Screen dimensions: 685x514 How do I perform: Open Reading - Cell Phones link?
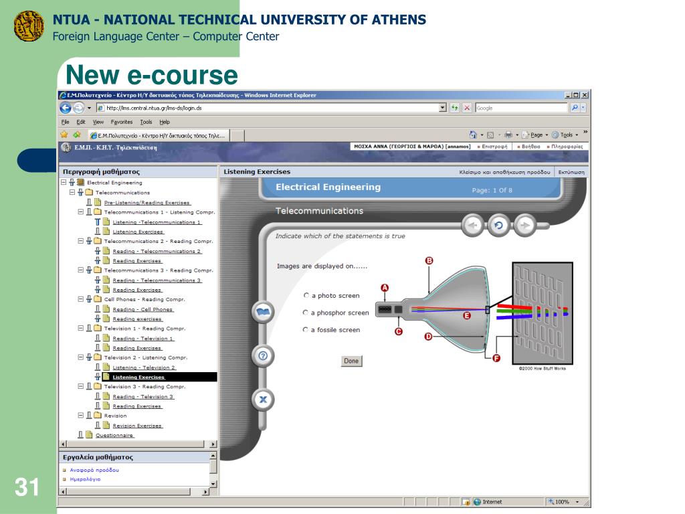tap(143, 309)
